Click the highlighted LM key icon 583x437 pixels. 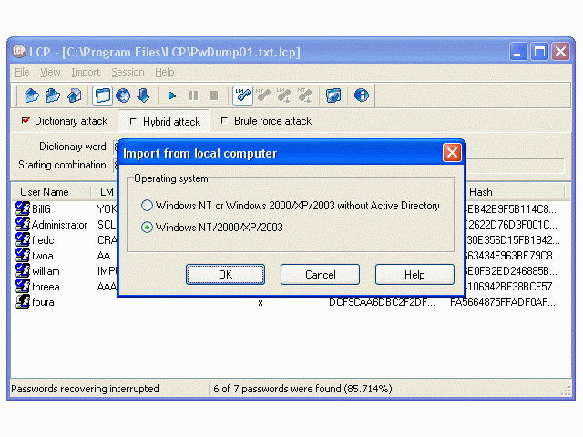[243, 96]
